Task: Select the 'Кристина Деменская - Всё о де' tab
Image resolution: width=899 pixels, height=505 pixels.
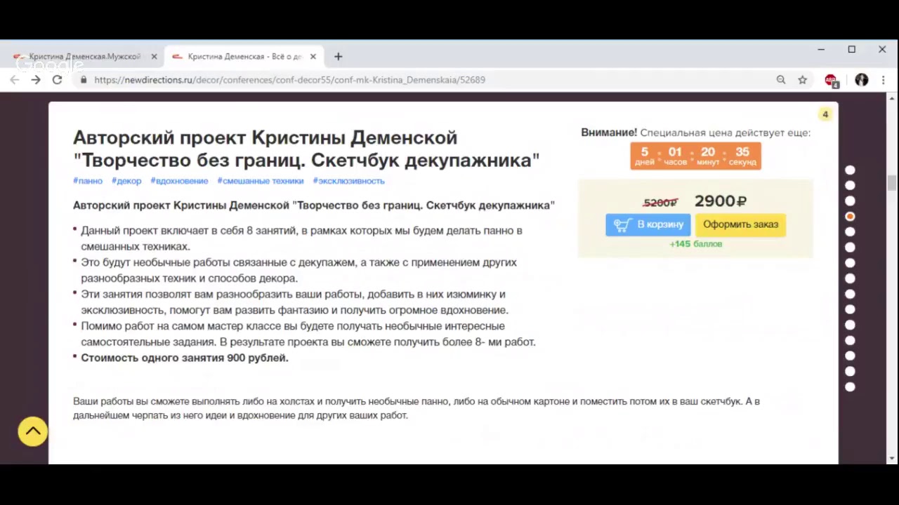Action: [x=244, y=57]
